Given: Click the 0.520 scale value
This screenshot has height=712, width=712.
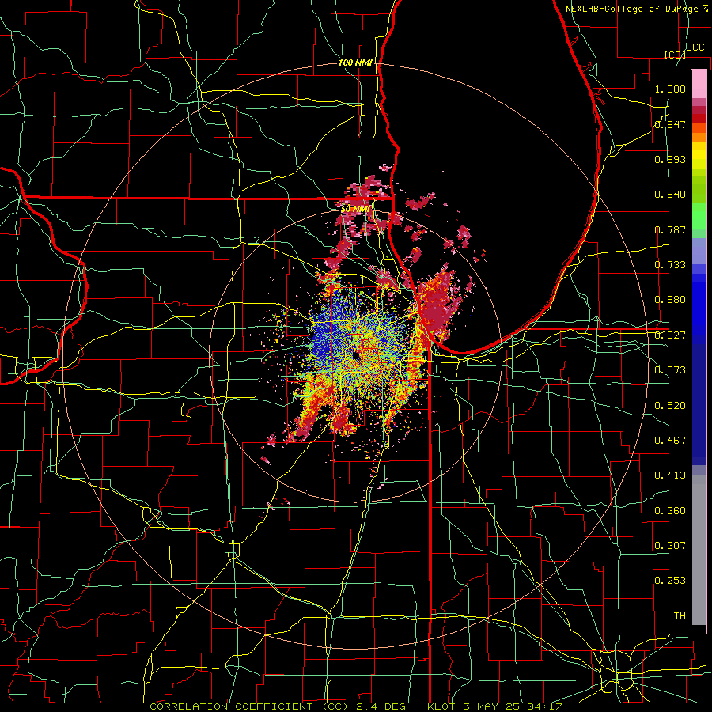Looking at the screenshot, I should [x=670, y=405].
